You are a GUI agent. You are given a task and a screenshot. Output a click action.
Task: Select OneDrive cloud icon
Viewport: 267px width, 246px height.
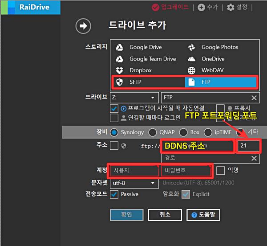191,59
